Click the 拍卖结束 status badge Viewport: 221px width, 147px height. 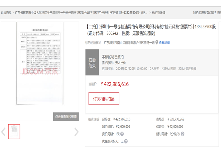[x=92, y=62]
